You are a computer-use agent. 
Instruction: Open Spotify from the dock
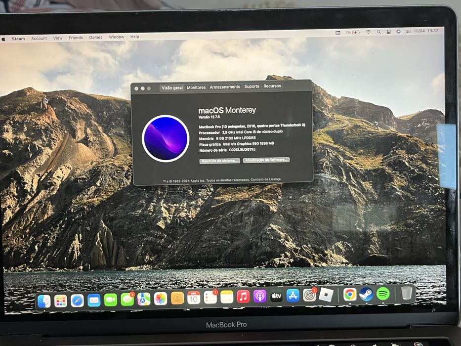click(383, 293)
